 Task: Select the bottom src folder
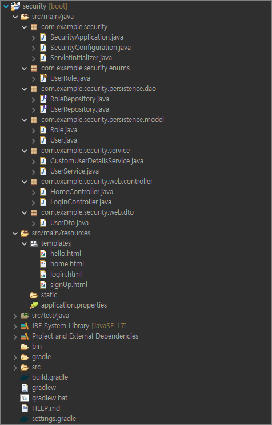pyautogui.click(x=36, y=367)
